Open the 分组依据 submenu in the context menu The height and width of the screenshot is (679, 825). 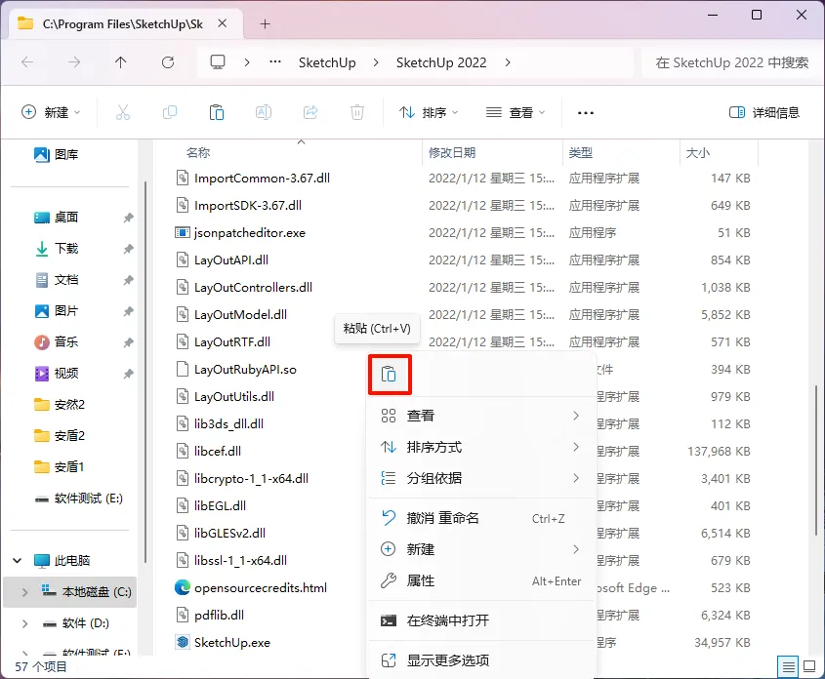(x=481, y=478)
